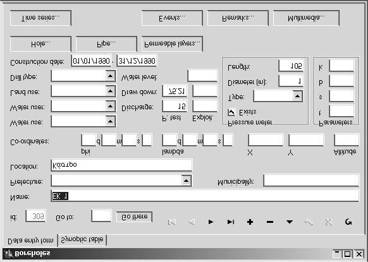Refresh data with circular arrow icon
The width and height of the screenshot is (368, 262).
click(348, 222)
